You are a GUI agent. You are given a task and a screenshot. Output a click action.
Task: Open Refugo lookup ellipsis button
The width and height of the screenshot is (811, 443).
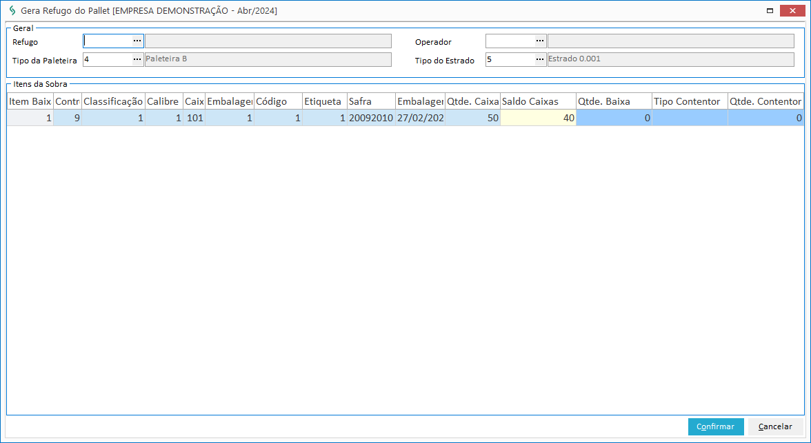coord(137,41)
